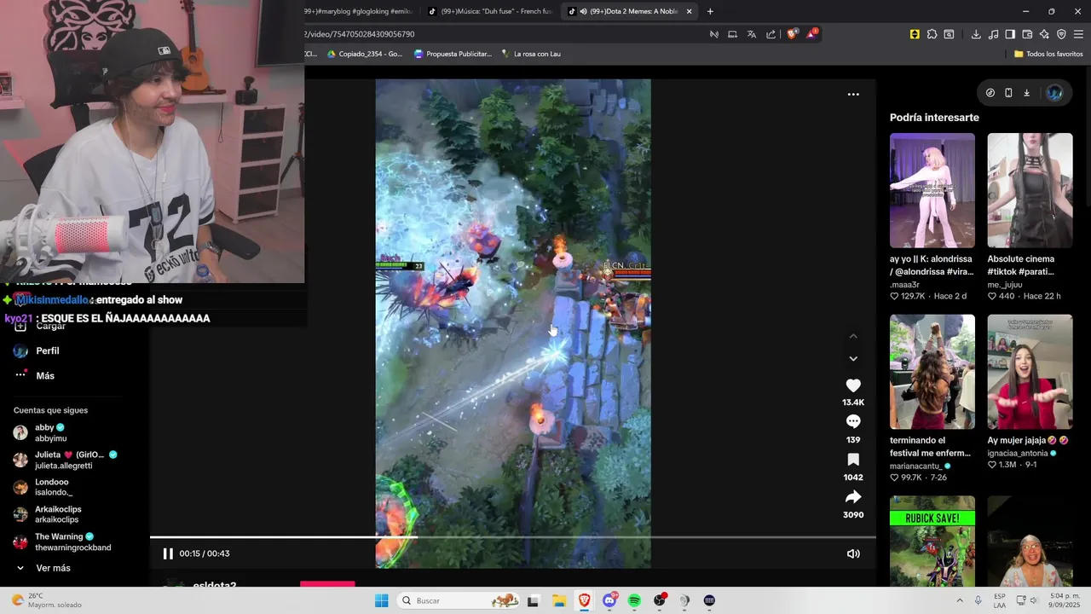The image size is (1091, 614).
Task: Open the 'Ay mujer jajaja' video thumbnail
Action: pos(1030,372)
